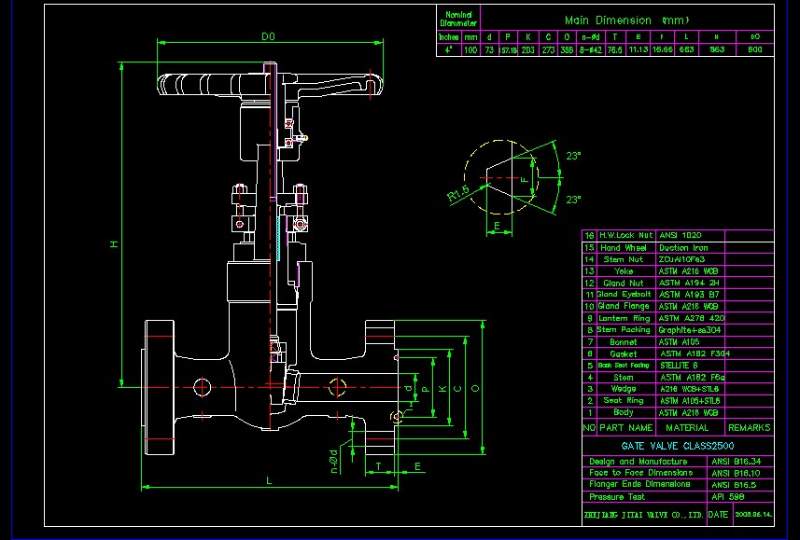Viewport: 800px width, 540px height.
Task: Select the H height dimension label
Action: pyautogui.click(x=114, y=243)
